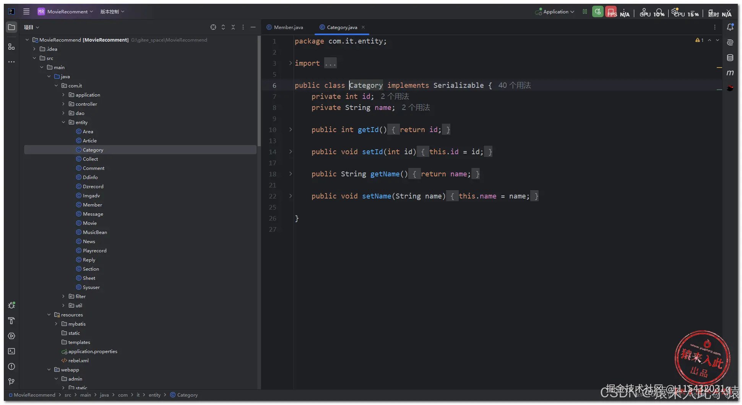The image size is (742, 405).
Task: Expand all nodes in project panel
Action: pos(223,27)
